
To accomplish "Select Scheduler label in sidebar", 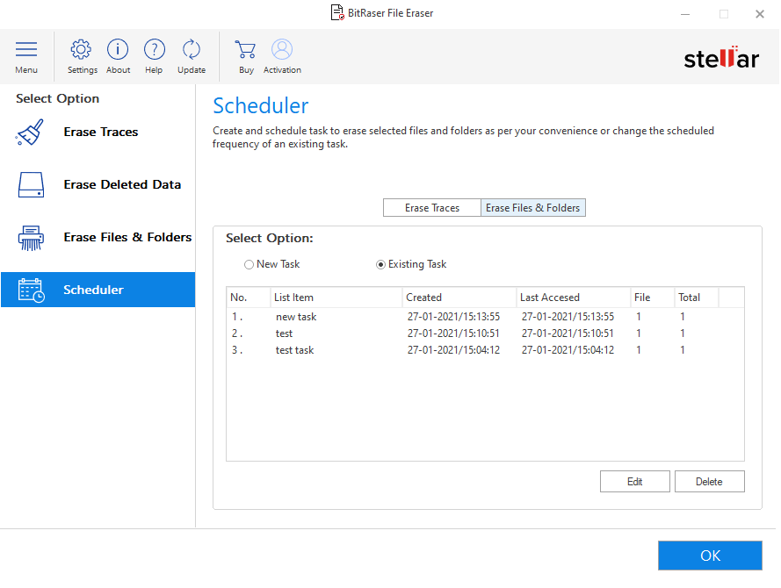I will pos(93,290).
